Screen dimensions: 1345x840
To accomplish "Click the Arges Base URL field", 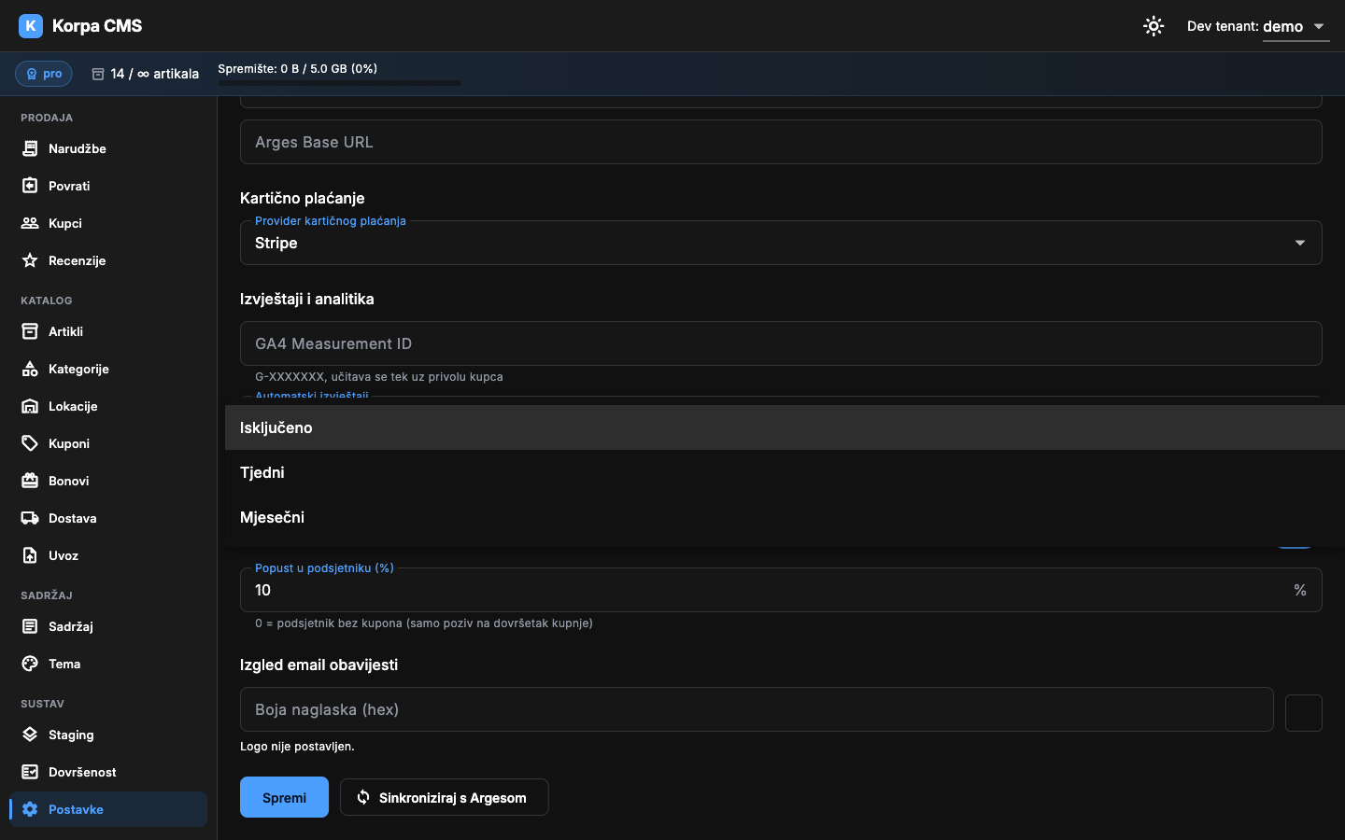I will click(x=781, y=142).
